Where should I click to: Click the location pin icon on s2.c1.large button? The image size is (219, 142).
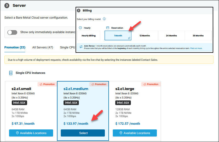coord(121,133)
